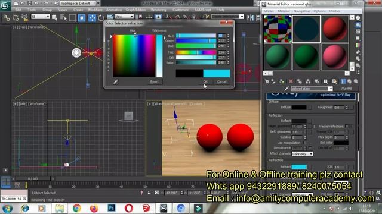
Task: Click the save file icon in title bar
Action: point(29,3)
